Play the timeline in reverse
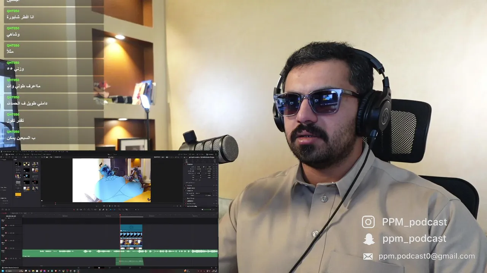The width and height of the screenshot is (487, 273). 107,206
